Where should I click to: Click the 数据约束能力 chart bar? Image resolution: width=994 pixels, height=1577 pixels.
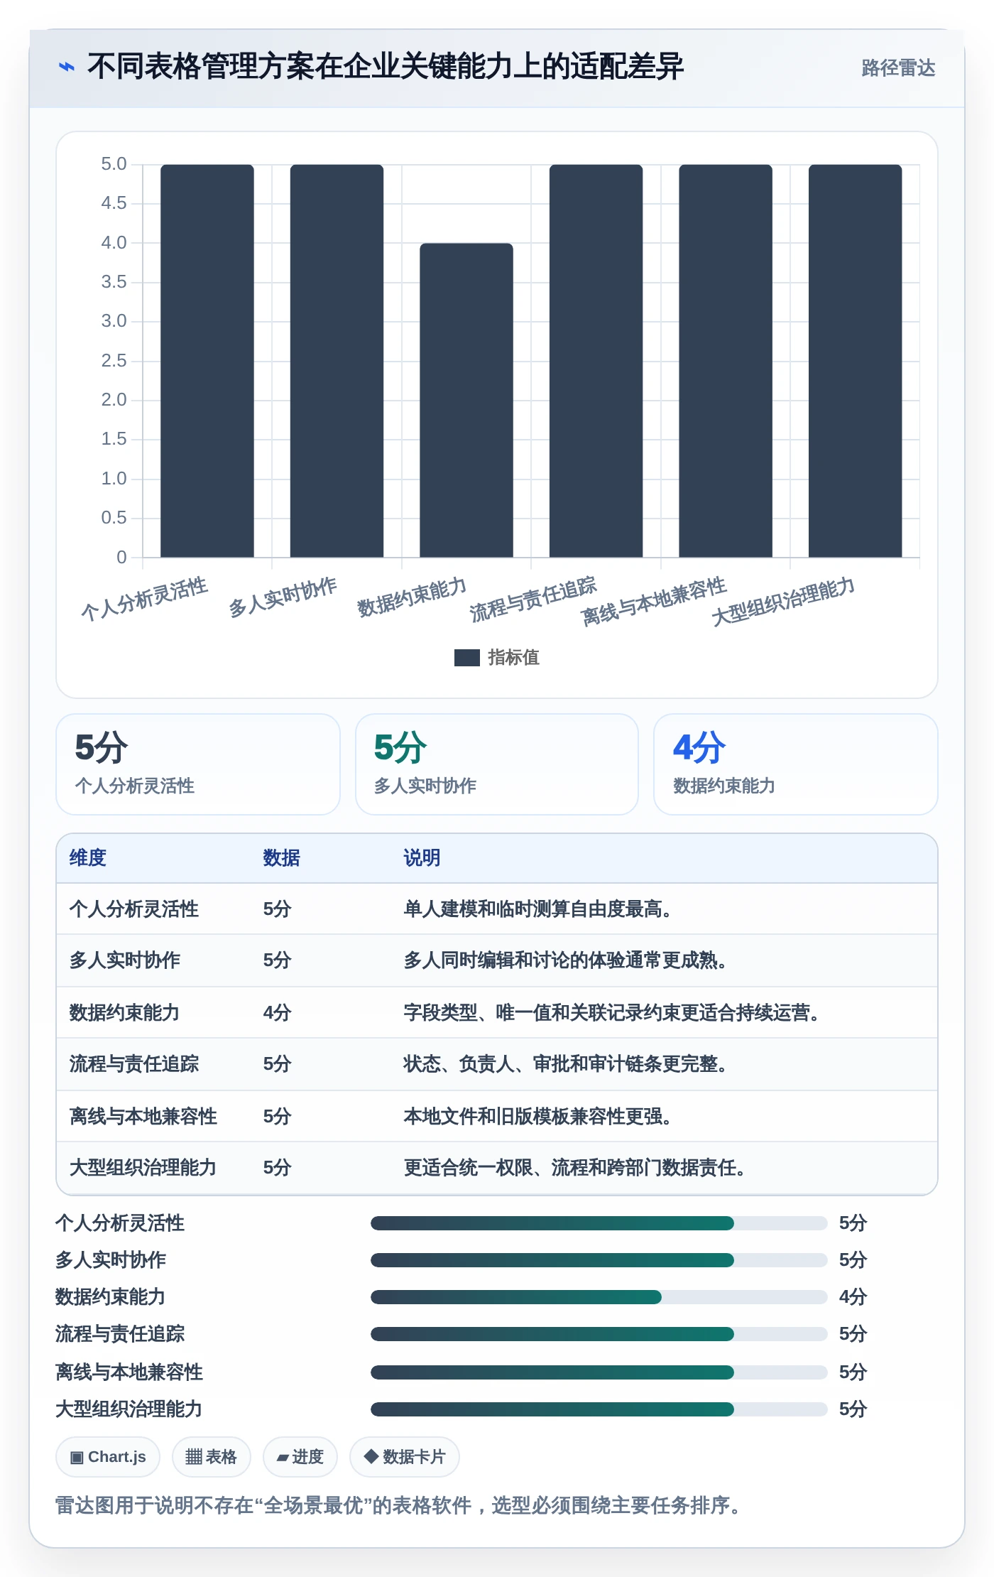[466, 401]
